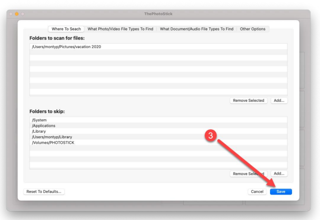Switch to the Where To Seach tab
The height and width of the screenshot is (220, 320).
(66, 29)
